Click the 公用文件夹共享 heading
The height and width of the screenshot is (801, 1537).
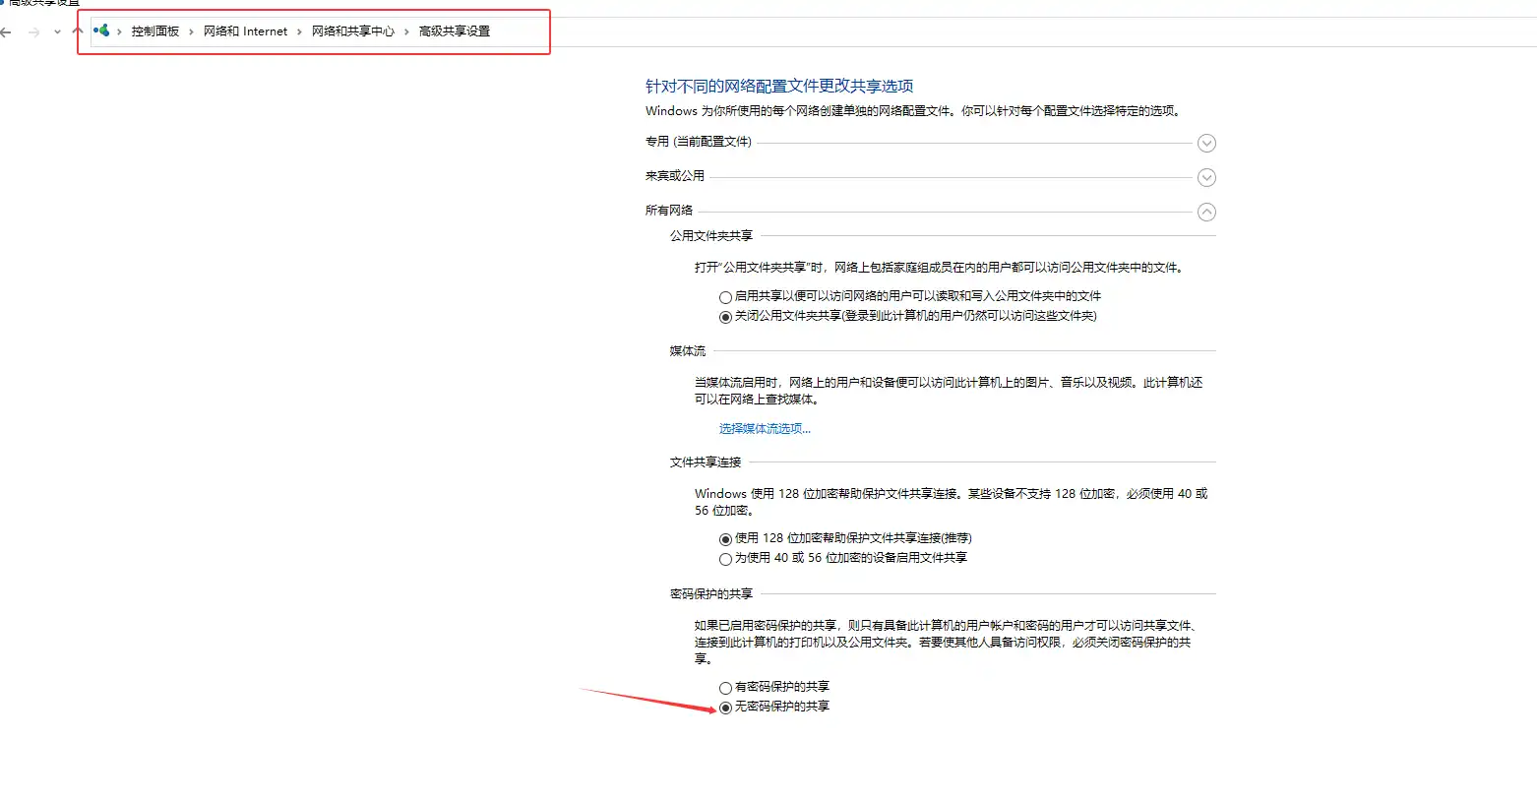711,236
